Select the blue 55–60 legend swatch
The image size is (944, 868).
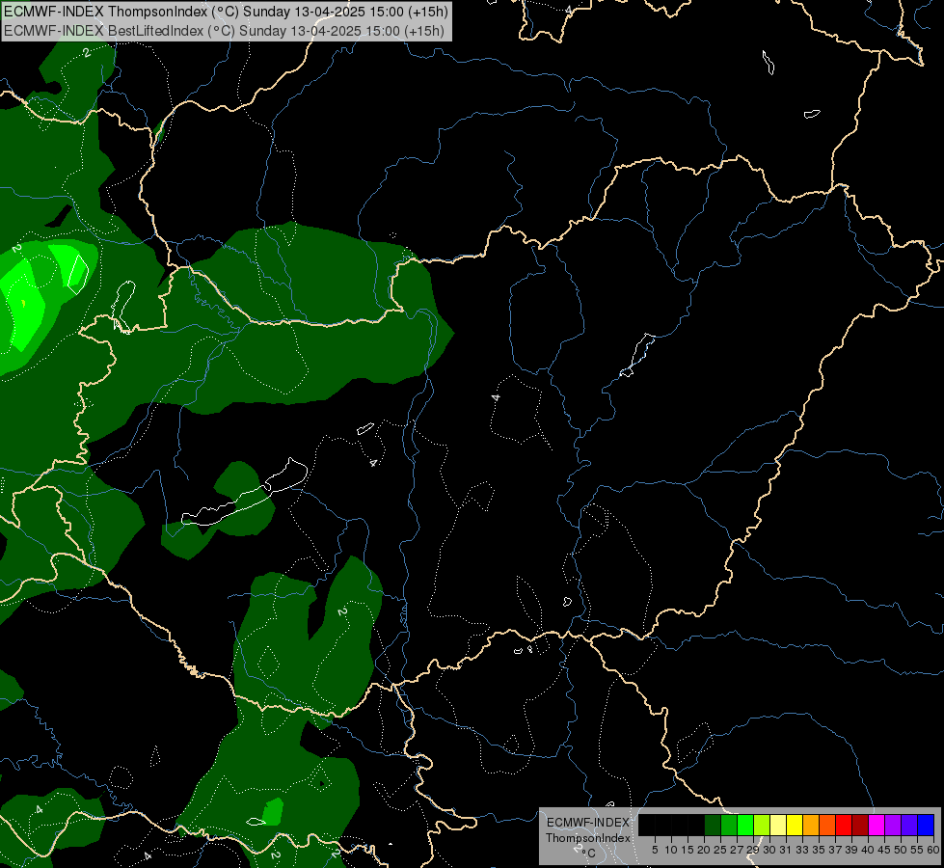pyautogui.click(x=926, y=825)
